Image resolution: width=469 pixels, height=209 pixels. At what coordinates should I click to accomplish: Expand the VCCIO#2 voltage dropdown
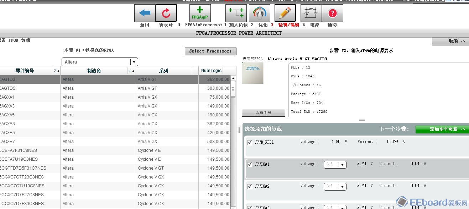(x=335, y=187)
